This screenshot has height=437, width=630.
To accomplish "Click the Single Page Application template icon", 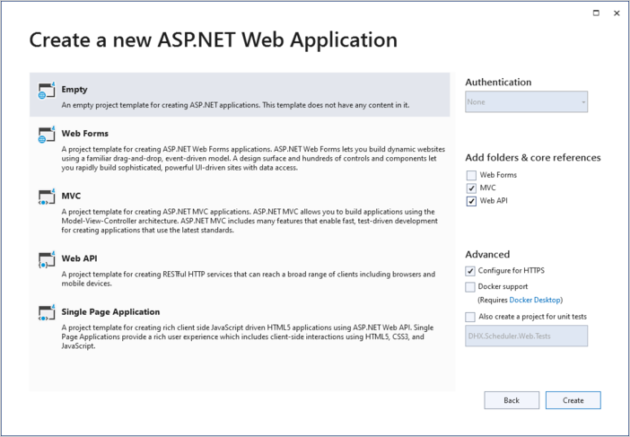I will [x=47, y=313].
